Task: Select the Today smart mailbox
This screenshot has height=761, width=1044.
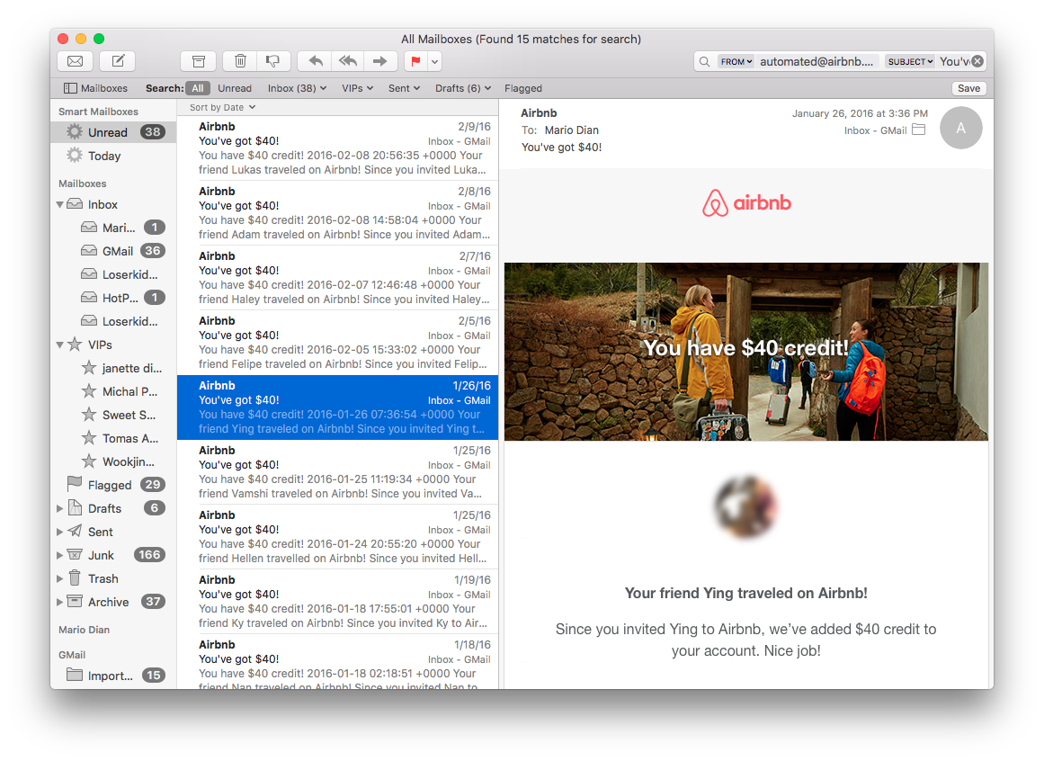Action: point(113,156)
